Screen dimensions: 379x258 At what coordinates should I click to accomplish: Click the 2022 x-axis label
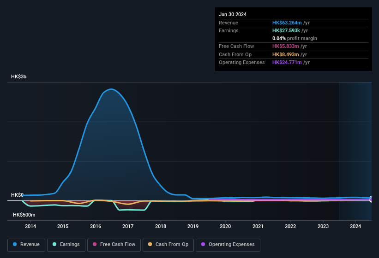290,226
